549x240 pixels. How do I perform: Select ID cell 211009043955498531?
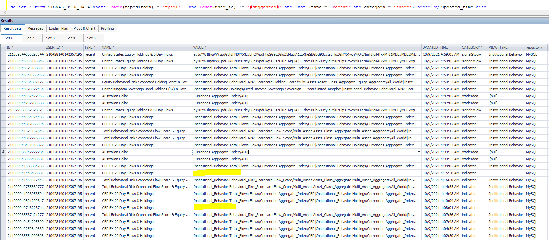coord(26,159)
